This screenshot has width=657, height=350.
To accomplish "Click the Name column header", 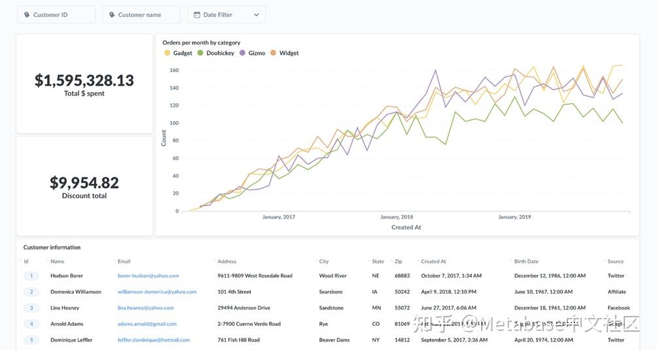I will pos(58,262).
